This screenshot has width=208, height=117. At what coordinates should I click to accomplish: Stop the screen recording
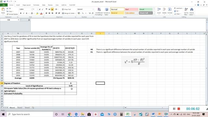(x=179, y=109)
